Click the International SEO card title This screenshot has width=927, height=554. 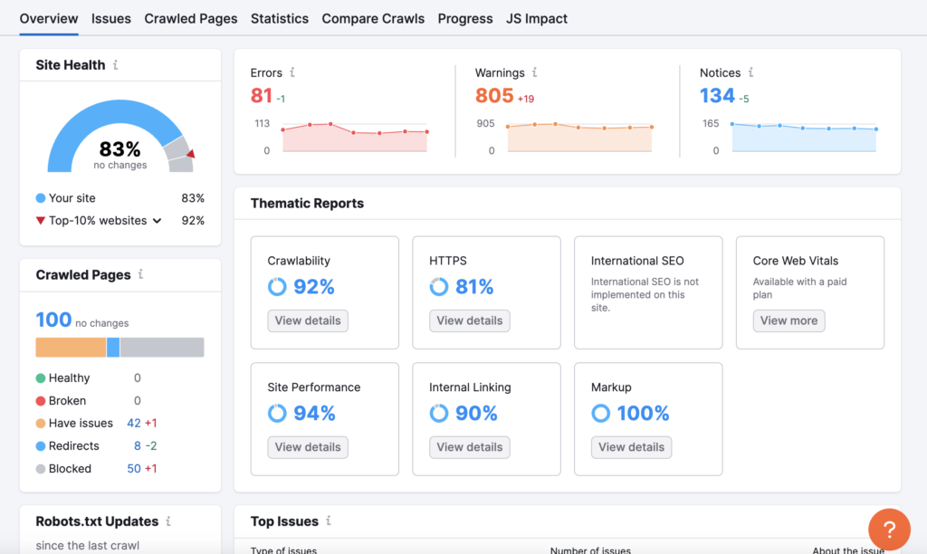click(x=637, y=261)
